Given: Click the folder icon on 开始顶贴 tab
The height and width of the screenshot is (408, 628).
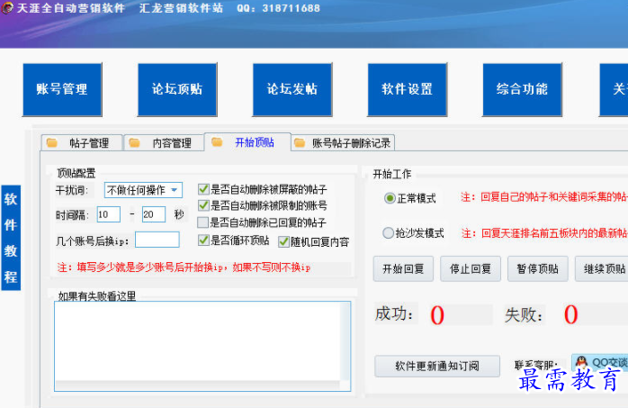Looking at the screenshot, I should (x=217, y=142).
